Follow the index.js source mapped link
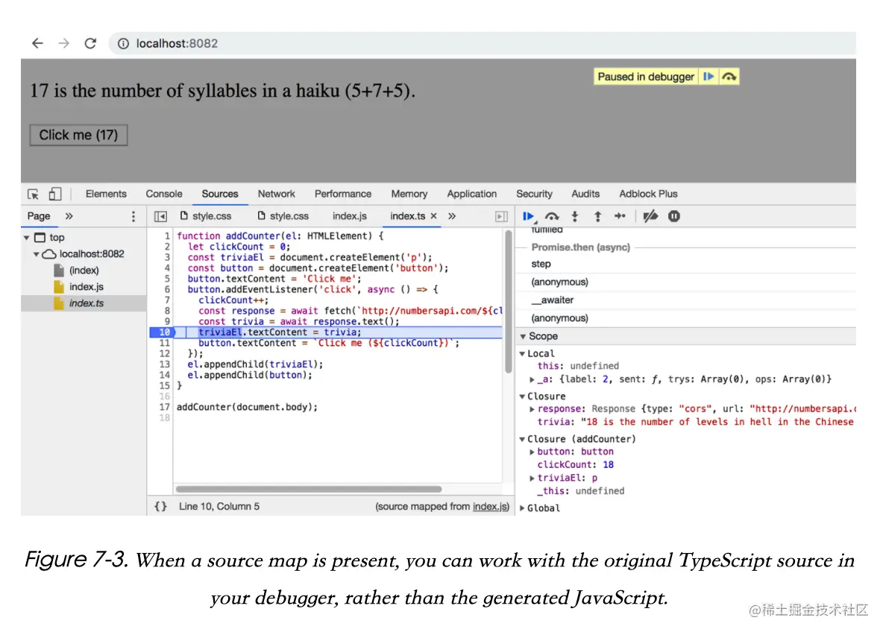The image size is (886, 635). point(490,506)
